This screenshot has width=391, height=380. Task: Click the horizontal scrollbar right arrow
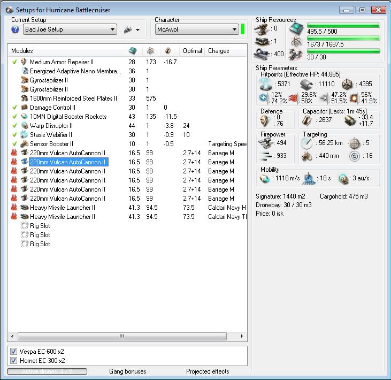(242, 336)
